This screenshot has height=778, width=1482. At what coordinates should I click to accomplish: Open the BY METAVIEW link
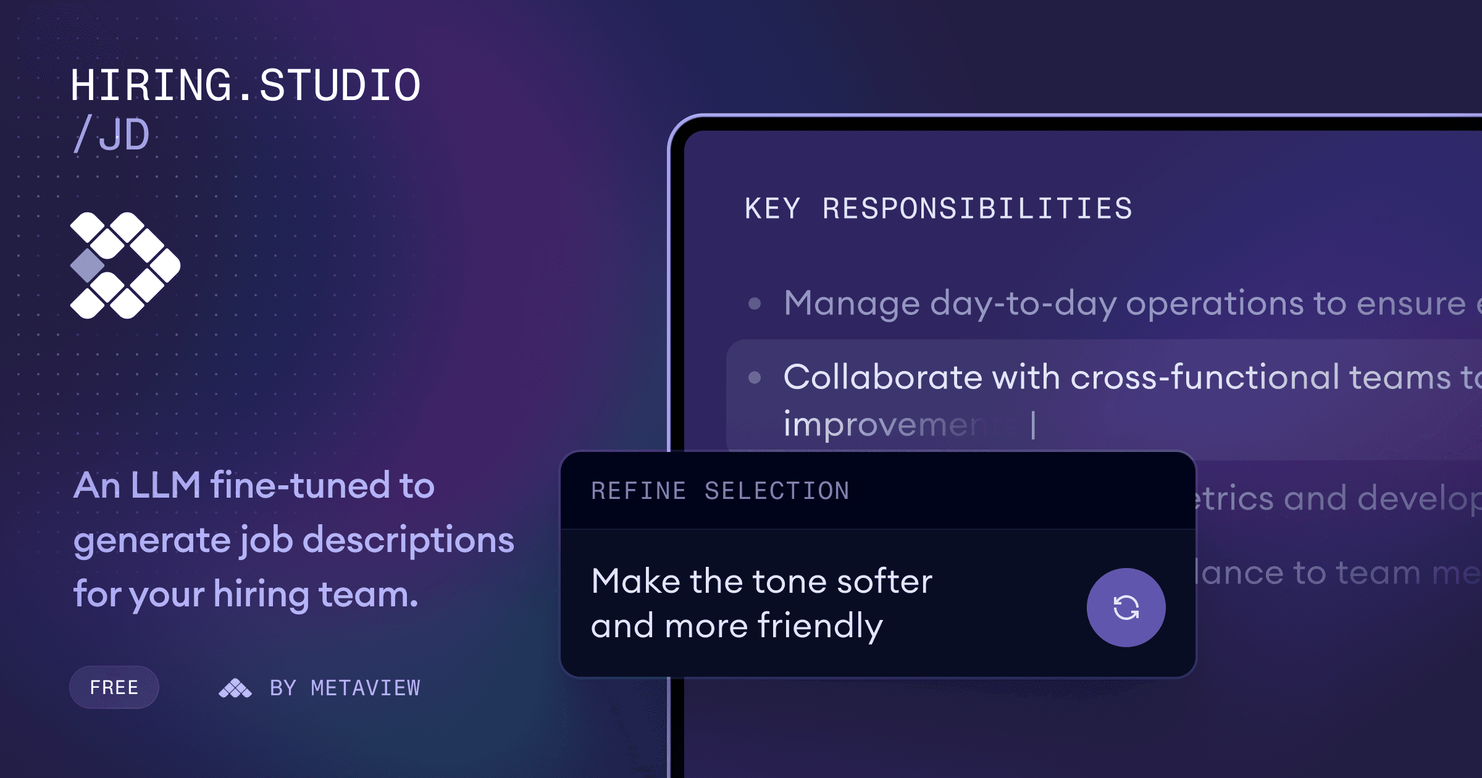(345, 688)
